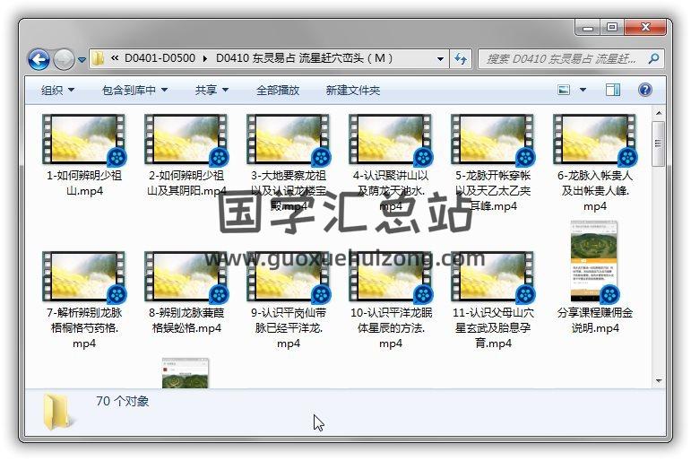
Task: Select video 11-认识父母山穴 thumbnail
Action: 493,276
